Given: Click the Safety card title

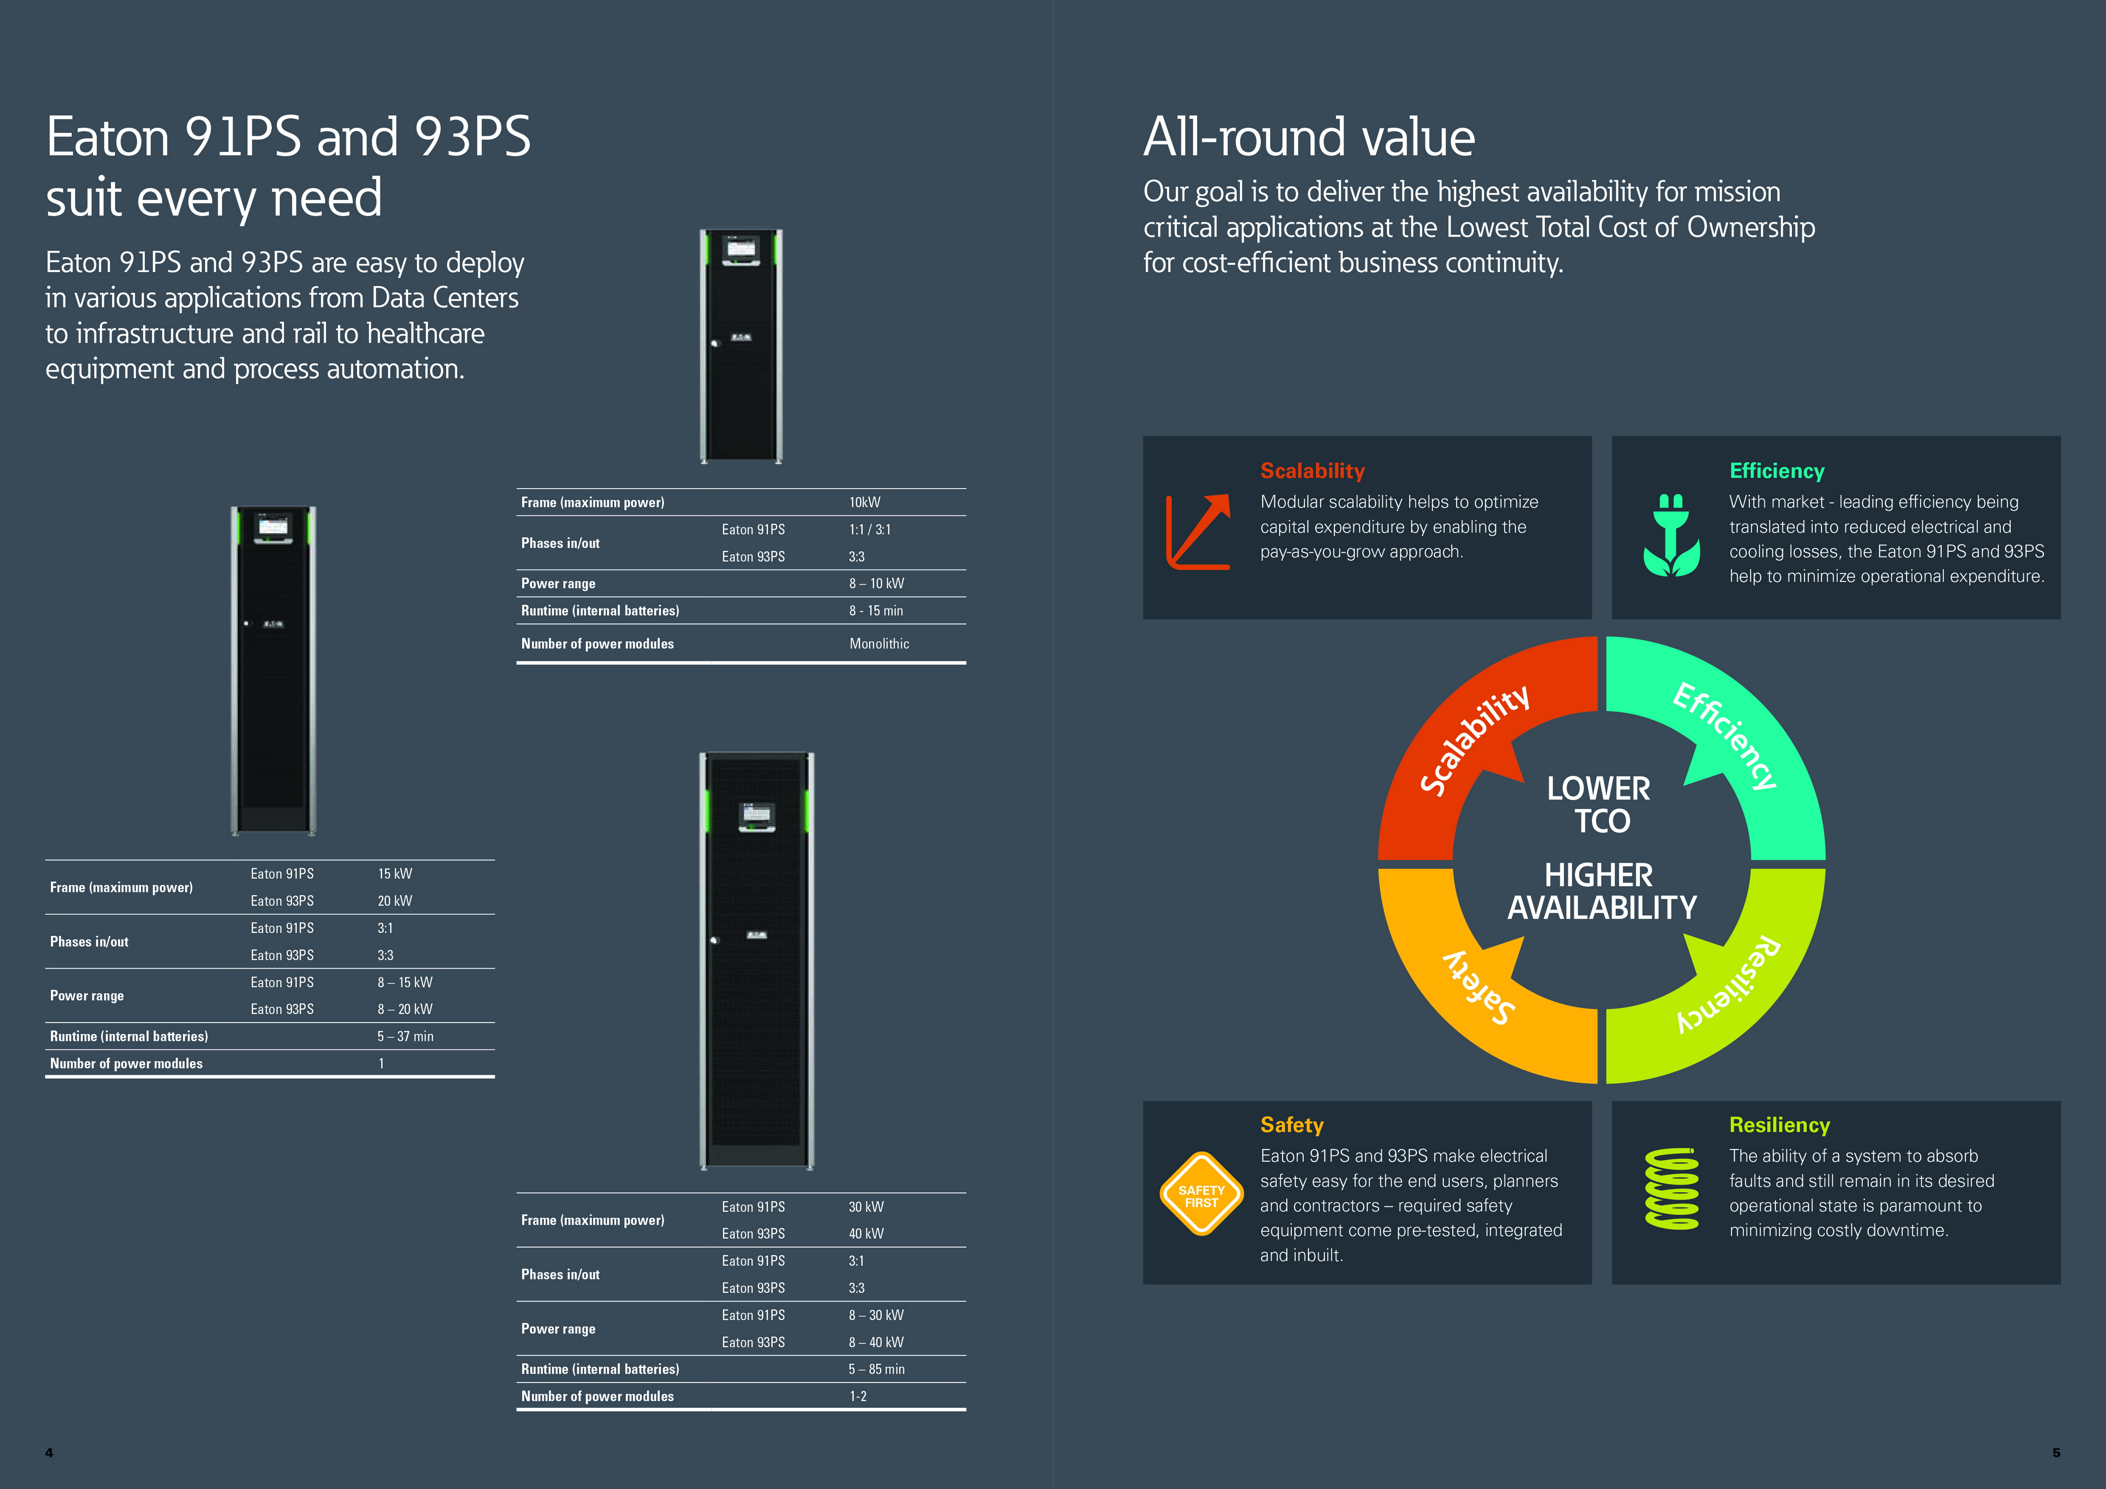Looking at the screenshot, I should (1291, 1125).
